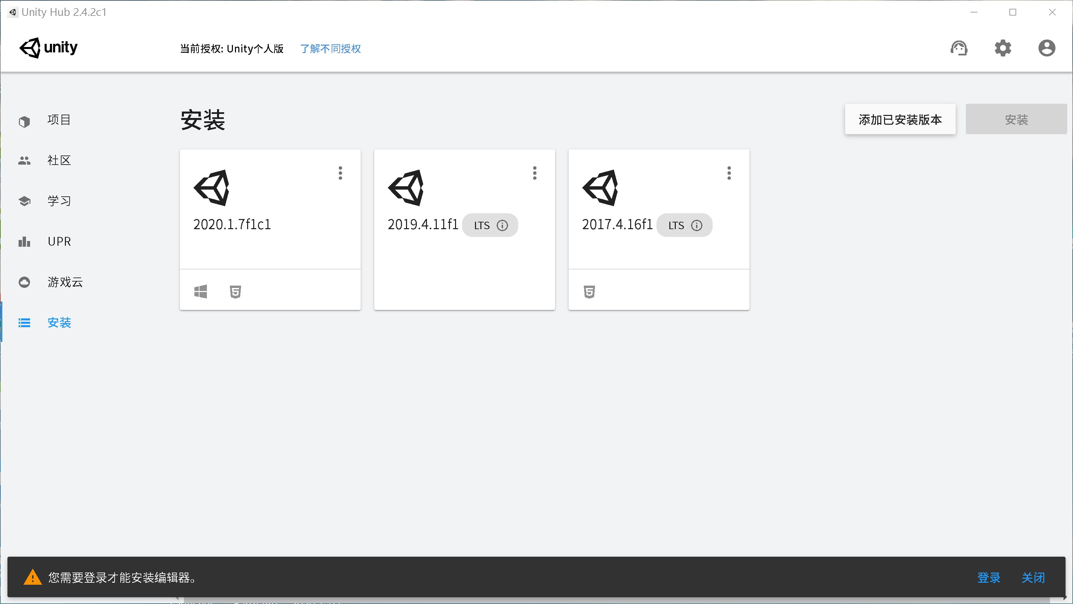Go to the 项目 section
Image resolution: width=1073 pixels, height=604 pixels.
(59, 120)
